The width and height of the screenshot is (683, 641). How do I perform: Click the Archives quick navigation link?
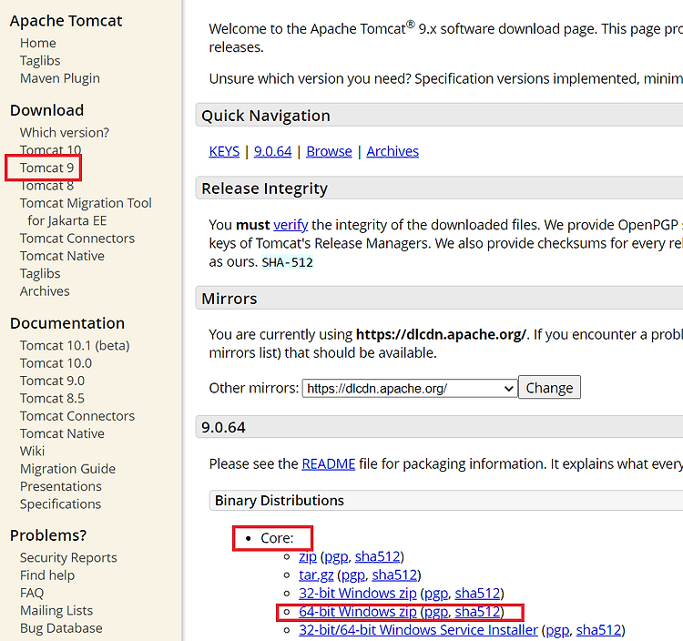[x=392, y=151]
